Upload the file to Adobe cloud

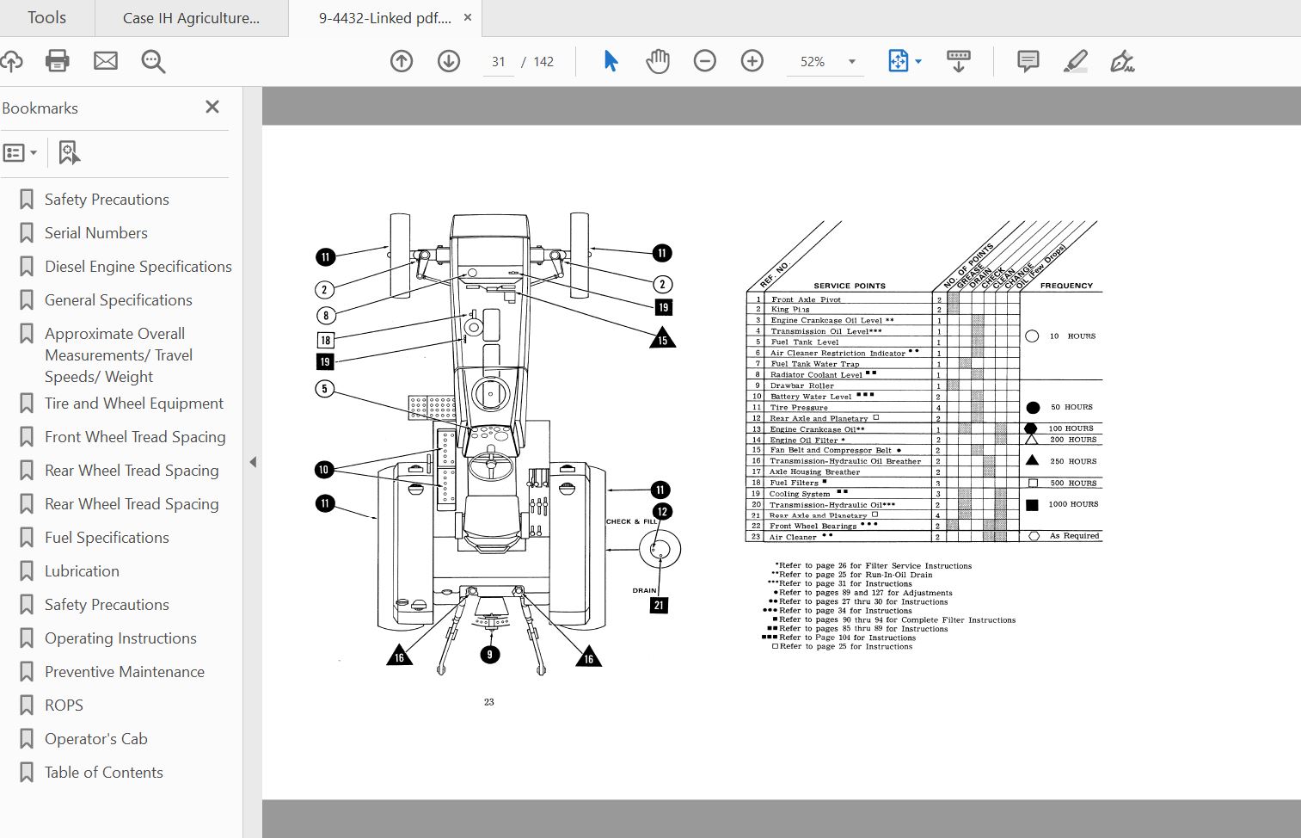click(x=12, y=61)
